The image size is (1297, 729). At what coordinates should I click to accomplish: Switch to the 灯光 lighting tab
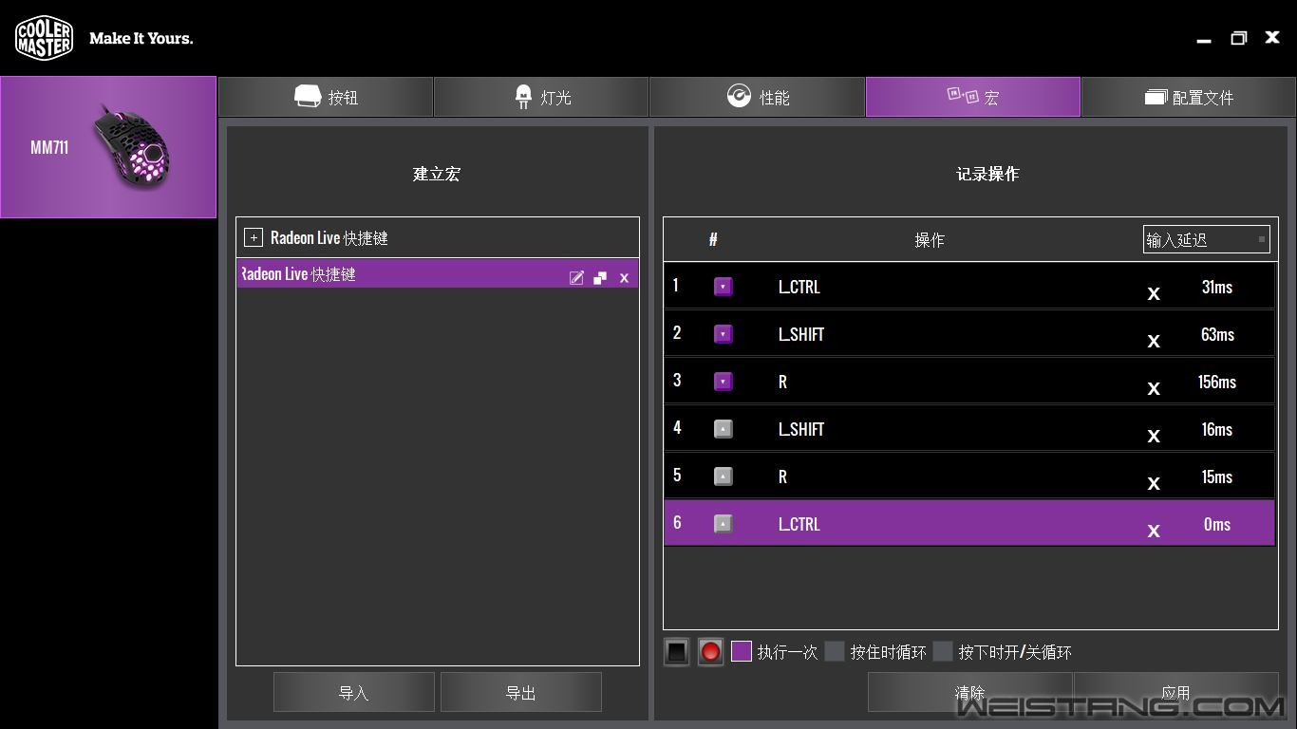[x=541, y=97]
